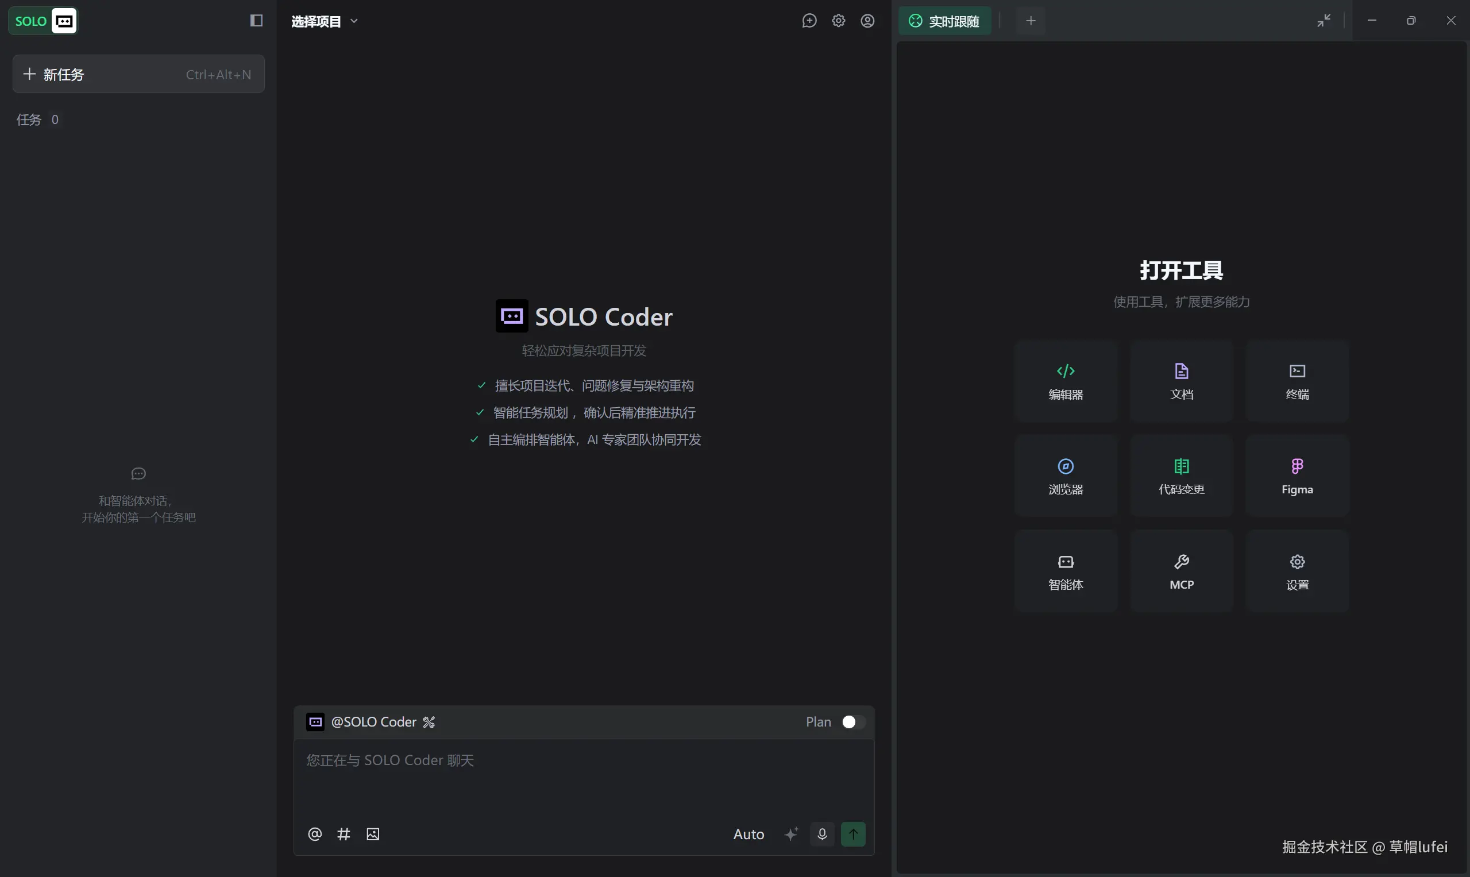
Task: Open the 编辑器 editor tool tile
Action: pos(1065,381)
